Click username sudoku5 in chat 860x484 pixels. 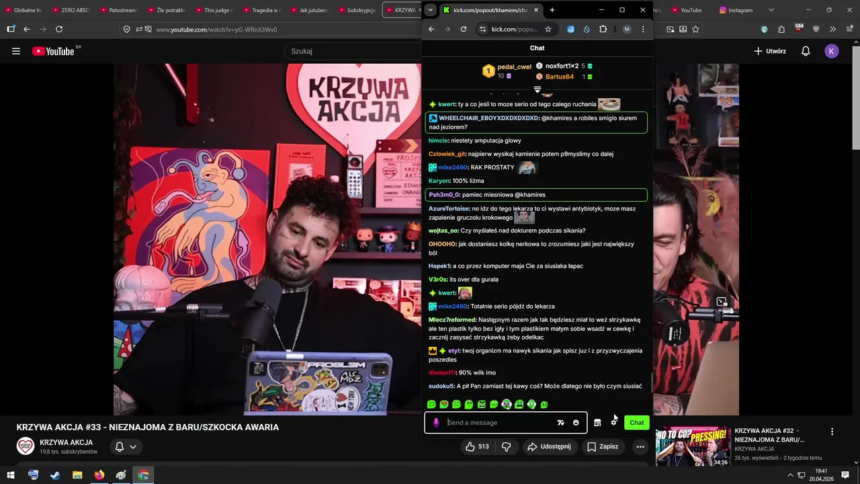(x=441, y=387)
